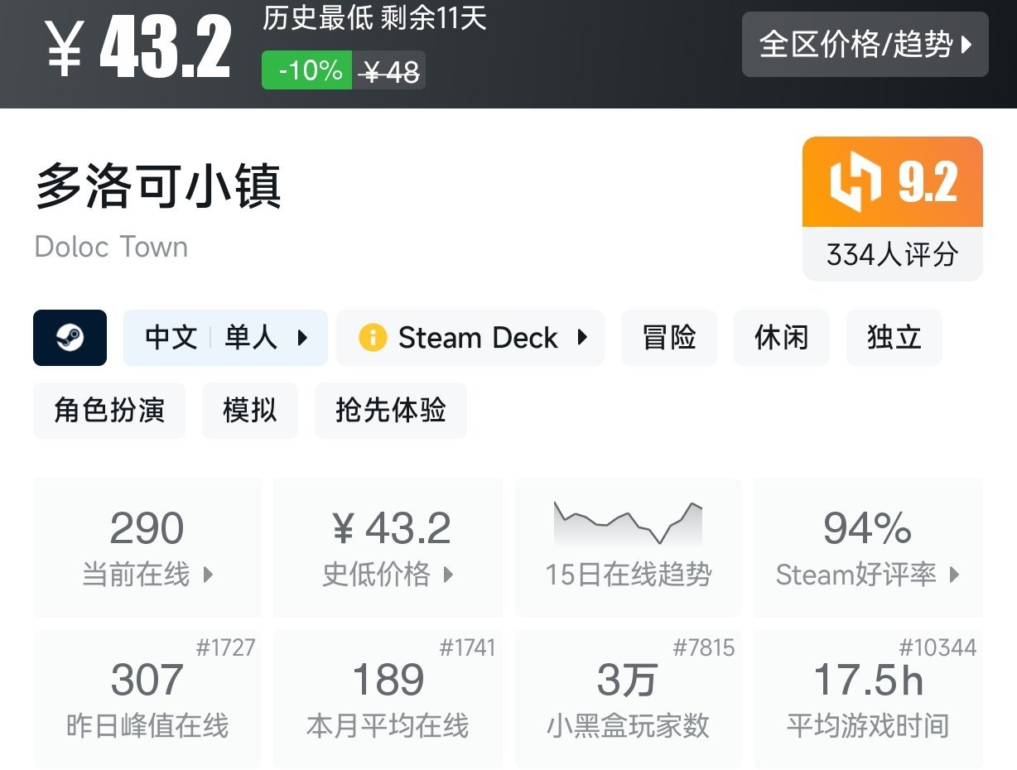
Task: Open 全区价格/趋势 price trends
Action: click(x=865, y=44)
